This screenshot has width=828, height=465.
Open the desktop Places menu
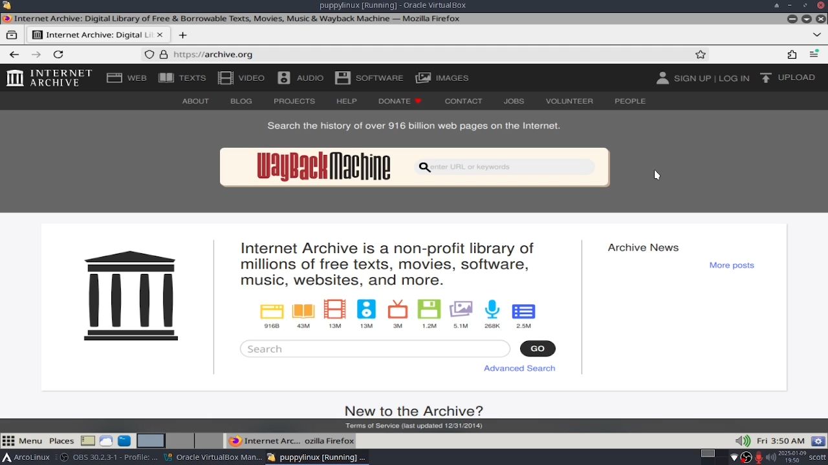click(x=61, y=441)
